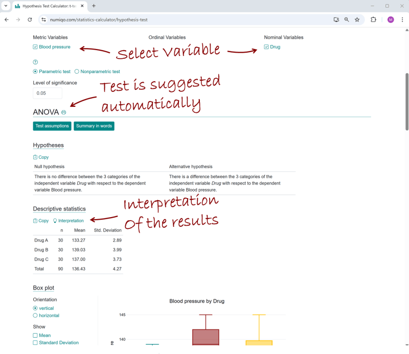Click the Drug B red box in plot
Viewport: 409px width, 354px height.
(206, 337)
